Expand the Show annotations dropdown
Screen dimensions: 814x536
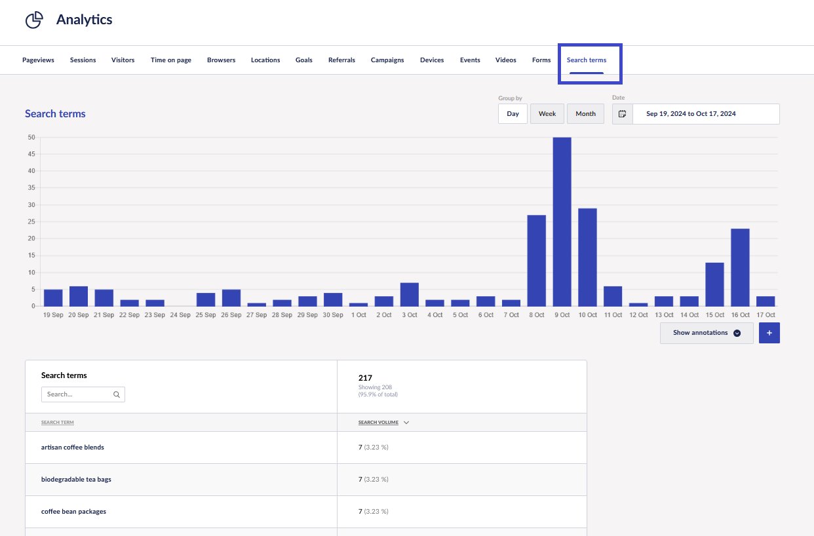tap(706, 333)
